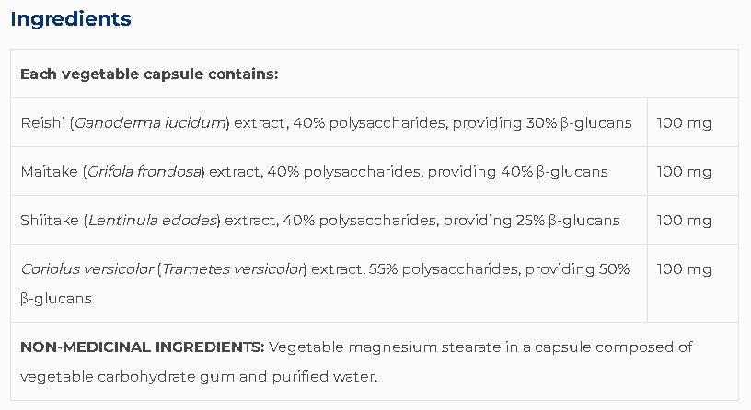Click the italic "Lentinula edodes" text

click(x=152, y=220)
